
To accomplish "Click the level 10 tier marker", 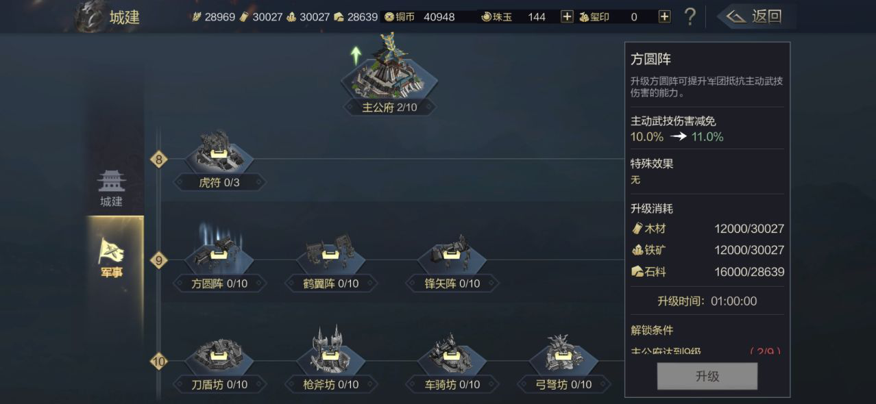I will (159, 362).
